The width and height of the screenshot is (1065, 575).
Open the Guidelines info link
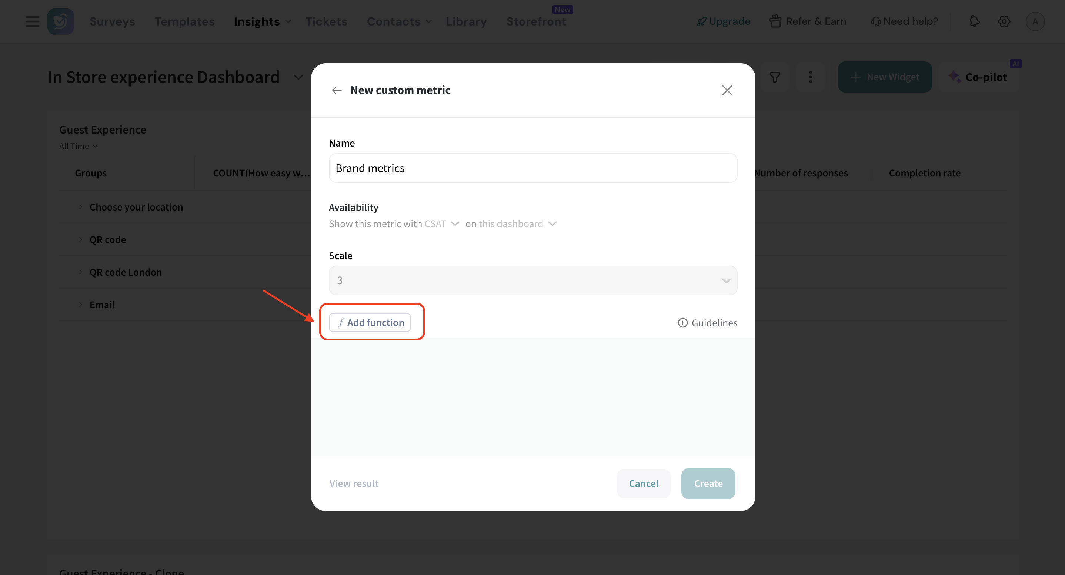click(707, 323)
